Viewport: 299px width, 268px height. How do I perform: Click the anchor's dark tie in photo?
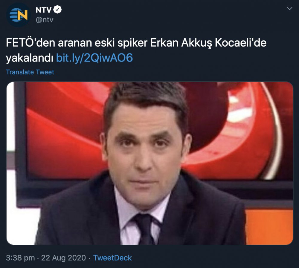pos(145,229)
